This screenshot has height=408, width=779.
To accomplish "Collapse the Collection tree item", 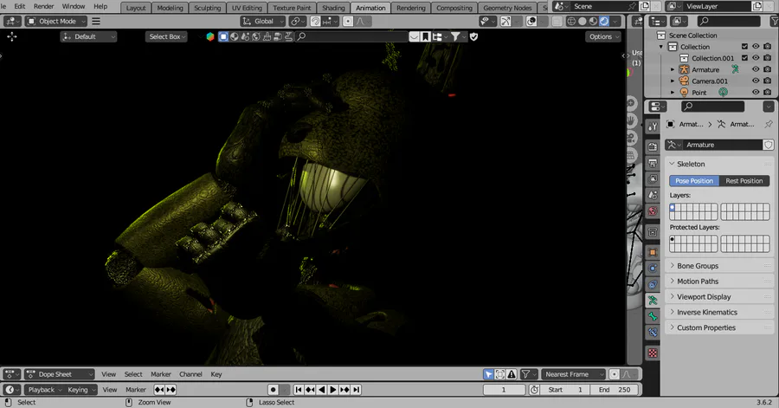I will click(661, 47).
